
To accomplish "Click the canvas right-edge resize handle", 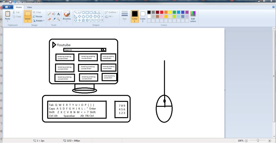I will pos(225,90).
